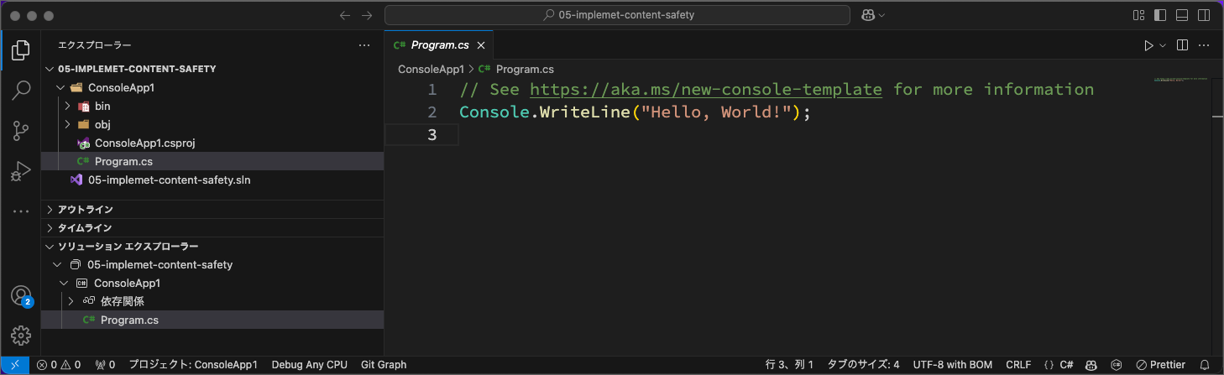The height and width of the screenshot is (375, 1224).
Task: Open the ConsoleApp1.csproj file
Action: (x=212, y=143)
